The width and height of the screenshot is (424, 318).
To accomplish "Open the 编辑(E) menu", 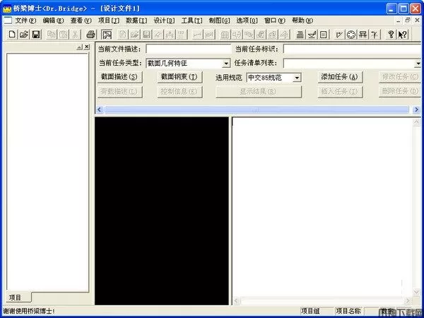I will [53, 20].
